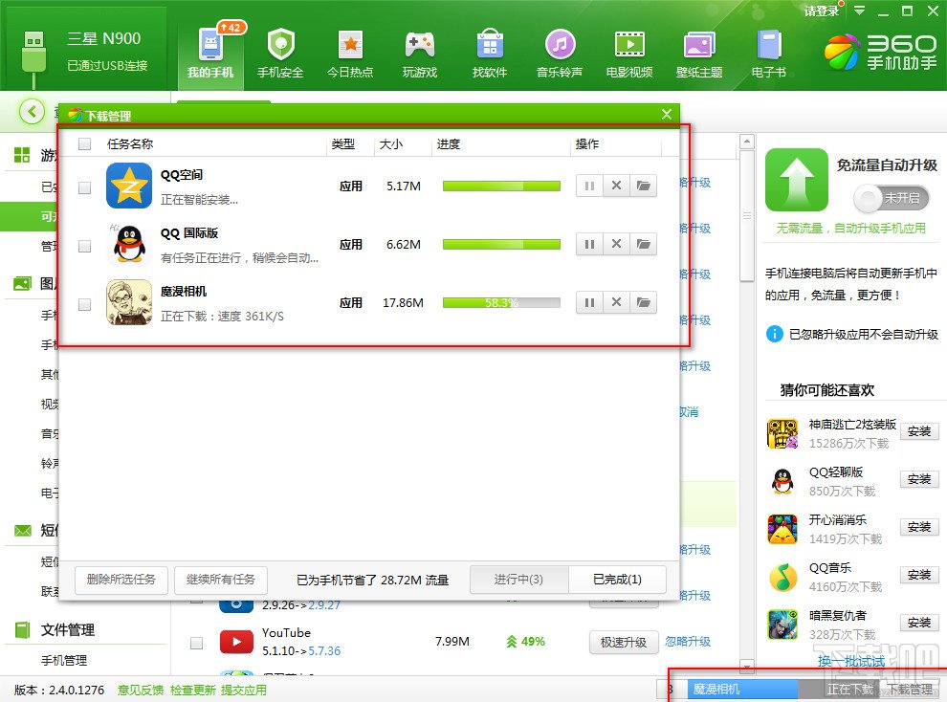947x702 pixels.
Task: Click the 魔漫相机 status bar download indicator
Action: 743,690
